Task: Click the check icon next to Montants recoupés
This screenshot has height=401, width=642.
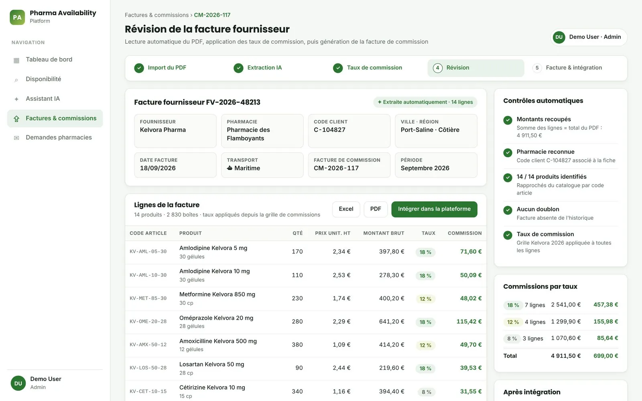Action: [508, 120]
